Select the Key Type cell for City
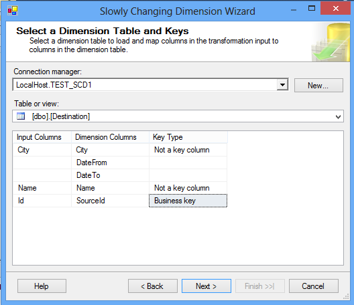 (188, 150)
